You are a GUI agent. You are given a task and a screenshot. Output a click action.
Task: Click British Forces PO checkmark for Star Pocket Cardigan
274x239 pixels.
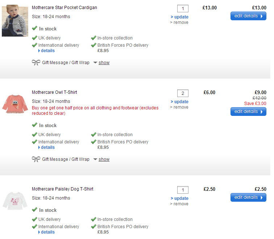(x=94, y=45)
